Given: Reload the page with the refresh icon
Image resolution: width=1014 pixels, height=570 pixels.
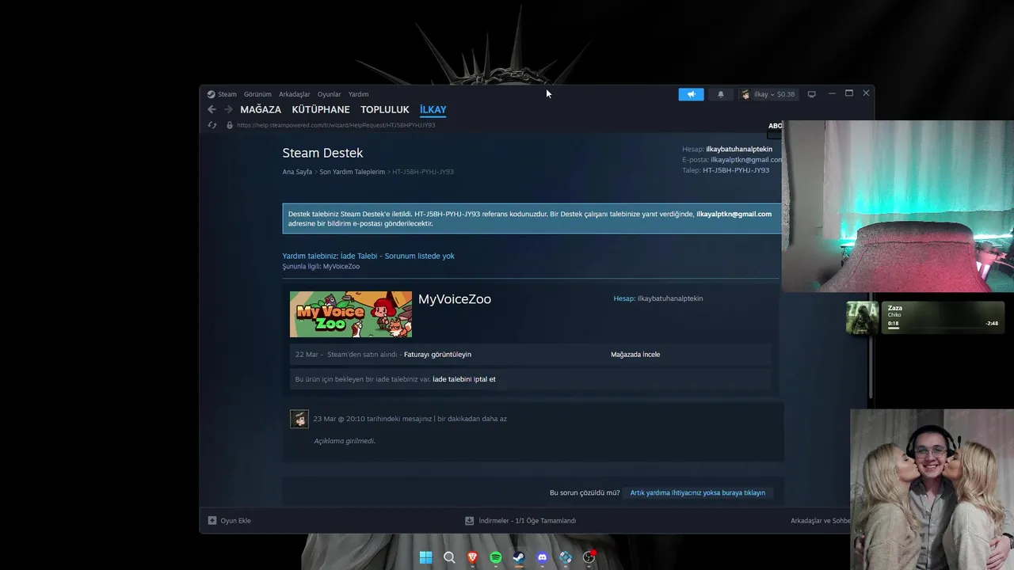Looking at the screenshot, I should (x=212, y=125).
